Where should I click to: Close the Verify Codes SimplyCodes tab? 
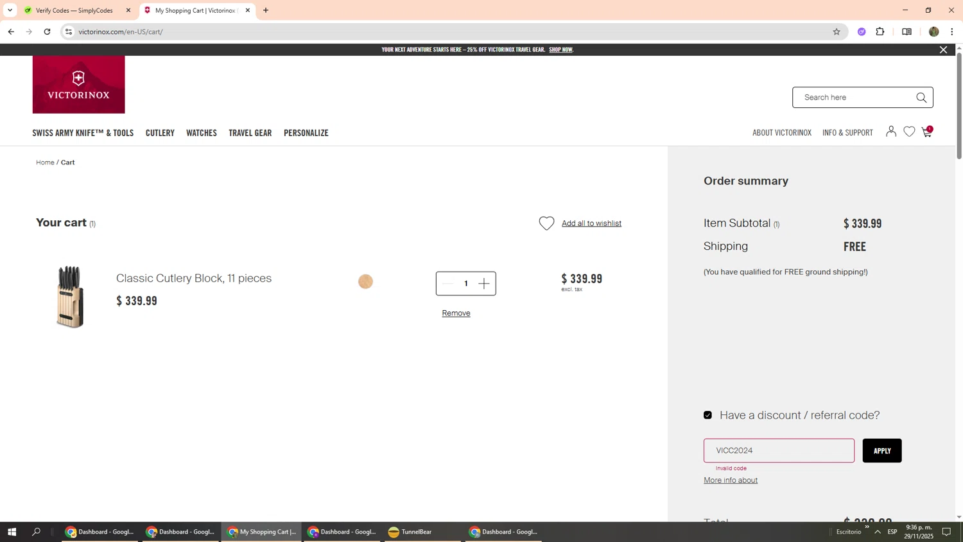pos(128,10)
